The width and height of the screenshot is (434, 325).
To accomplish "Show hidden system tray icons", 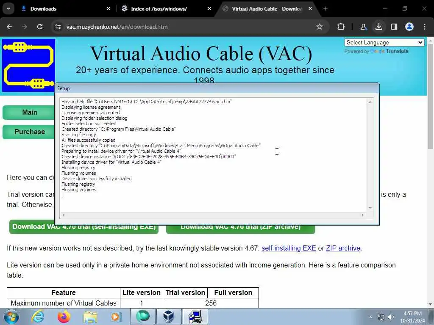I will click(370, 317).
